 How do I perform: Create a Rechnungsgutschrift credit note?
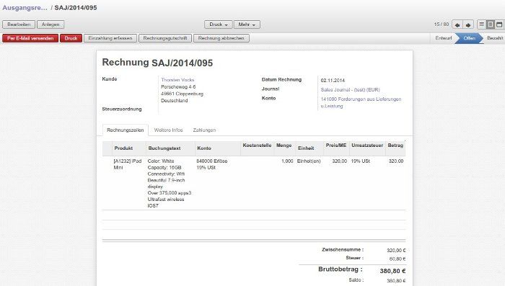click(165, 38)
